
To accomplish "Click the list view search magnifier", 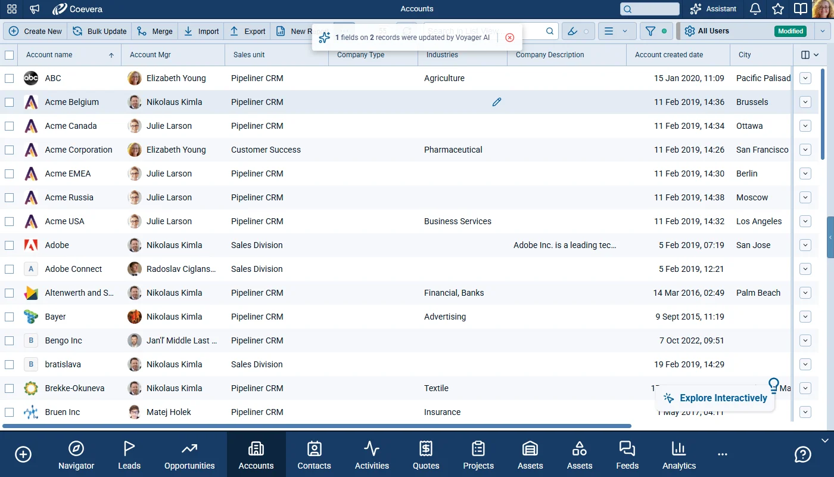I will coord(550,31).
